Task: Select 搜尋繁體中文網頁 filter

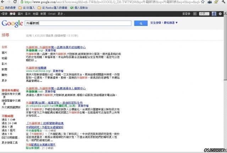Action: [11, 102]
